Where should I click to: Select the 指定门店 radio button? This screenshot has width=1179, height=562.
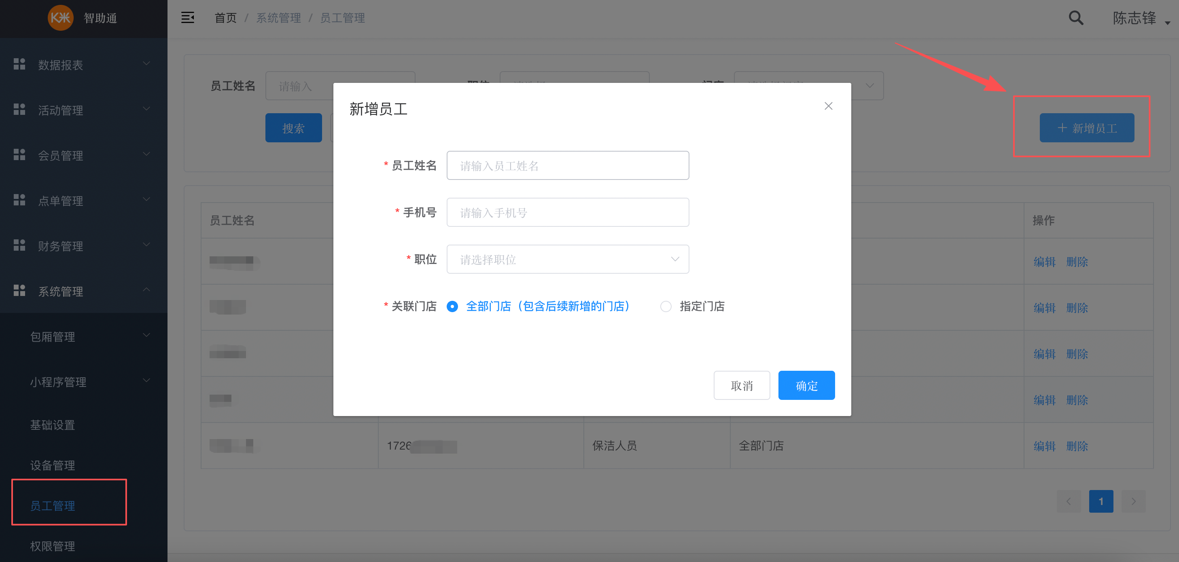666,306
